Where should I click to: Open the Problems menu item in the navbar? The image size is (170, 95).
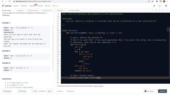(24, 6)
